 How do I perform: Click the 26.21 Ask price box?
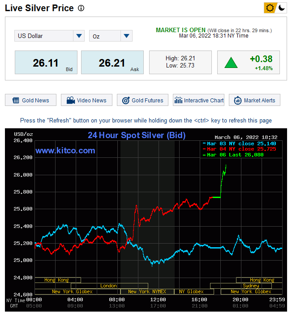pyautogui.click(x=112, y=63)
